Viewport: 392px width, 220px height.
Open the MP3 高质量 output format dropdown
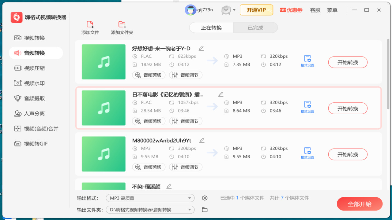point(150,198)
